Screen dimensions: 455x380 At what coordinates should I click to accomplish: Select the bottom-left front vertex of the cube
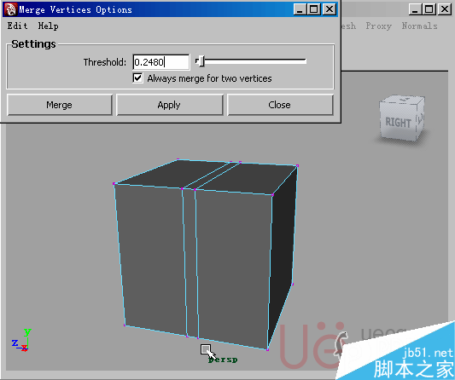125,325
